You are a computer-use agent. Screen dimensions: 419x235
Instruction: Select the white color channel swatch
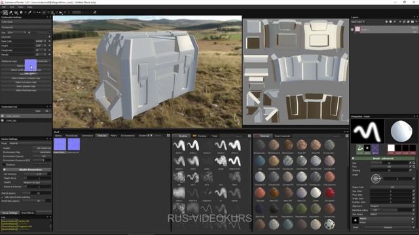(391, 148)
